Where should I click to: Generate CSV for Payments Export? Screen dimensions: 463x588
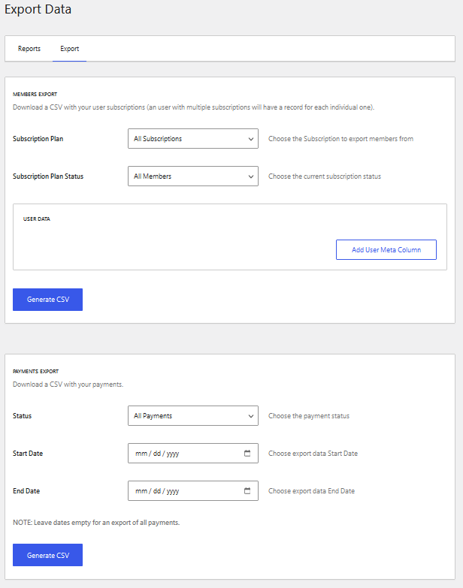(x=47, y=555)
